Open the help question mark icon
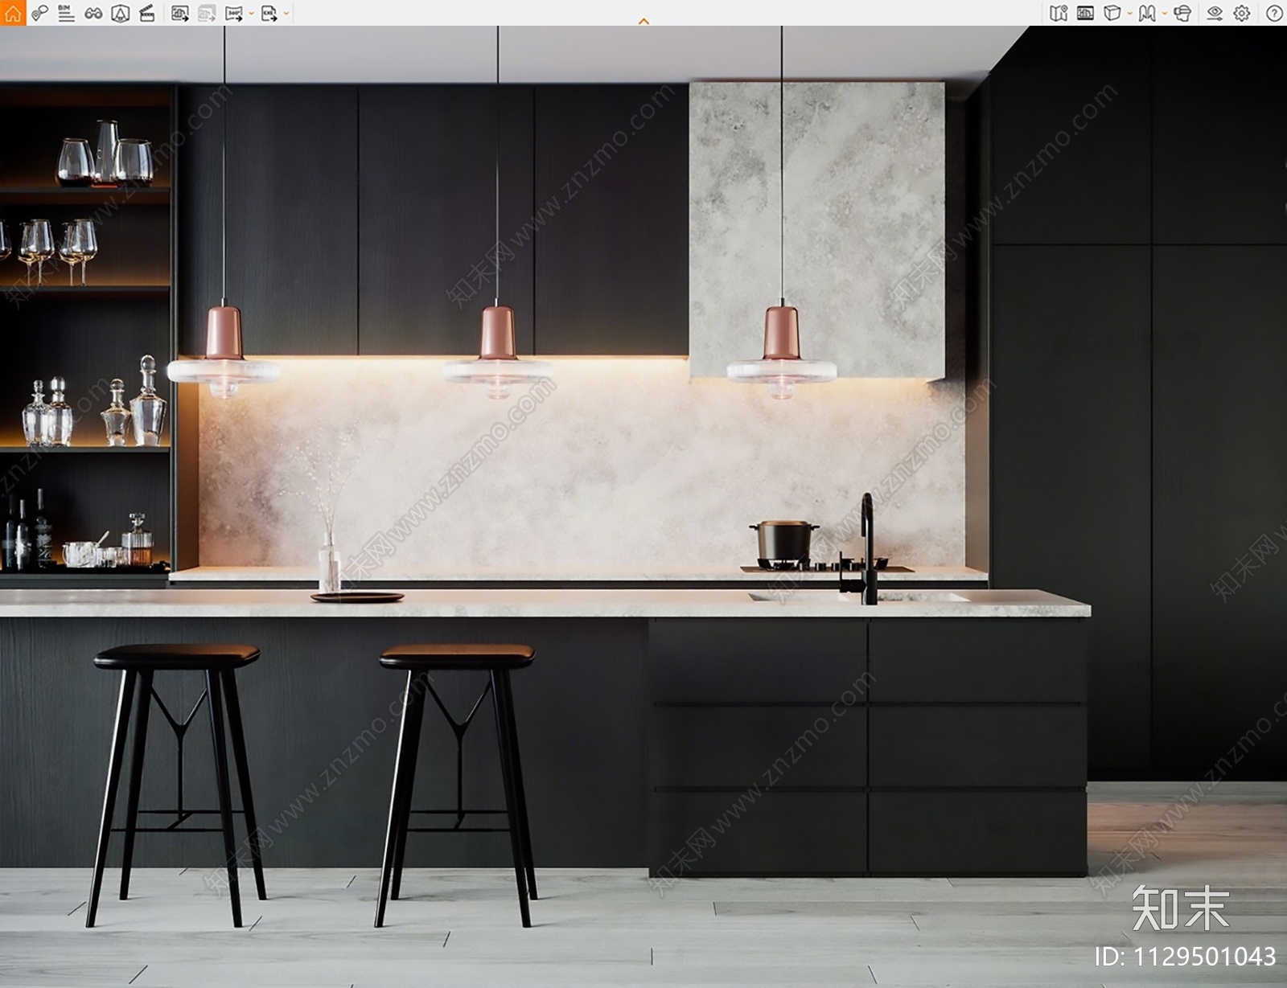The height and width of the screenshot is (988, 1287). [1274, 13]
